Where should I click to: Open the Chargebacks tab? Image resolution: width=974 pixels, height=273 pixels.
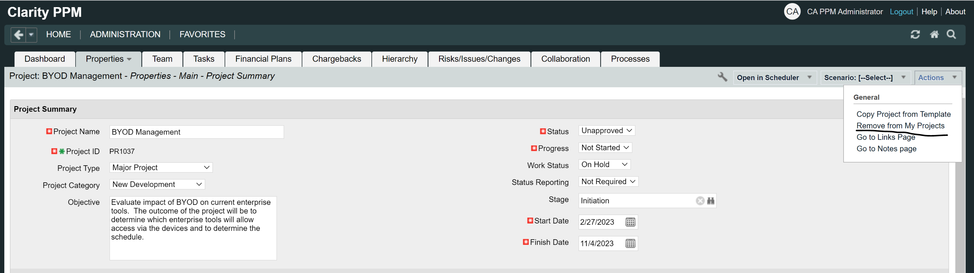point(336,59)
